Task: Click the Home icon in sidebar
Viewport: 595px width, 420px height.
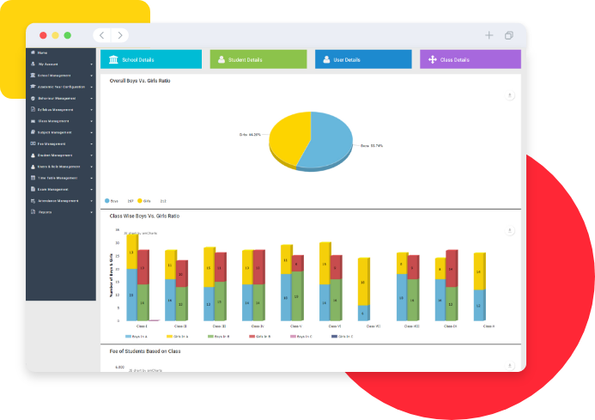Action: click(x=33, y=53)
